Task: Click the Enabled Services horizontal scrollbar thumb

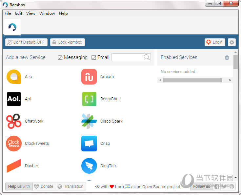Action: tap(192, 80)
